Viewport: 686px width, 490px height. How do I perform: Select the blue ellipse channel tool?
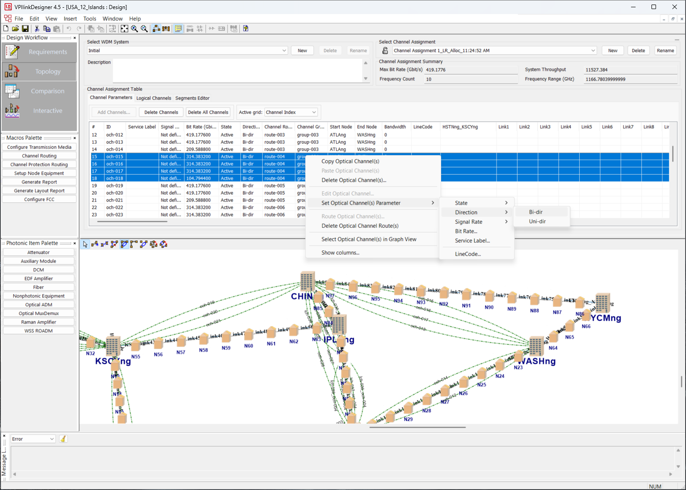tap(144, 244)
